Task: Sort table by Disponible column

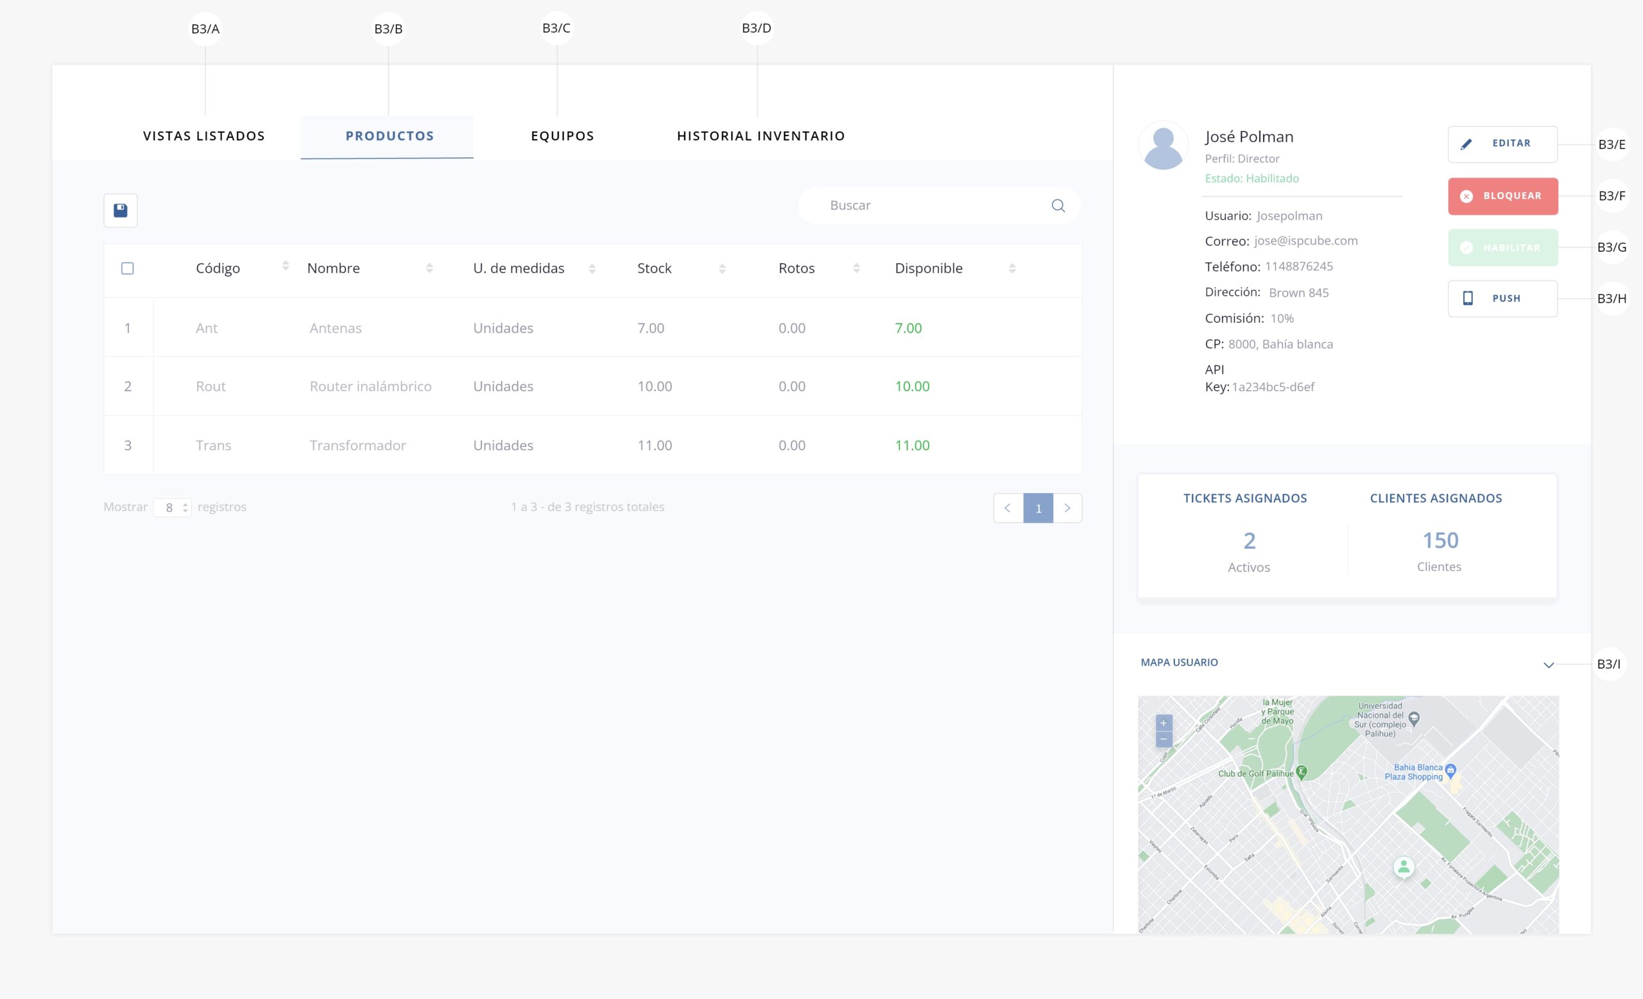Action: pos(1012,268)
